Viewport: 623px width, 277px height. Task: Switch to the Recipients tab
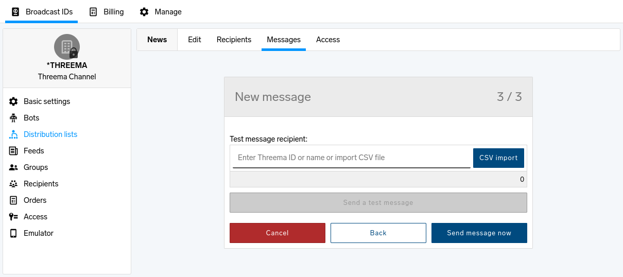[234, 40]
